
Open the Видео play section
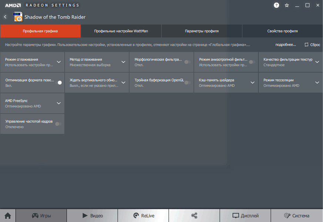(92, 216)
